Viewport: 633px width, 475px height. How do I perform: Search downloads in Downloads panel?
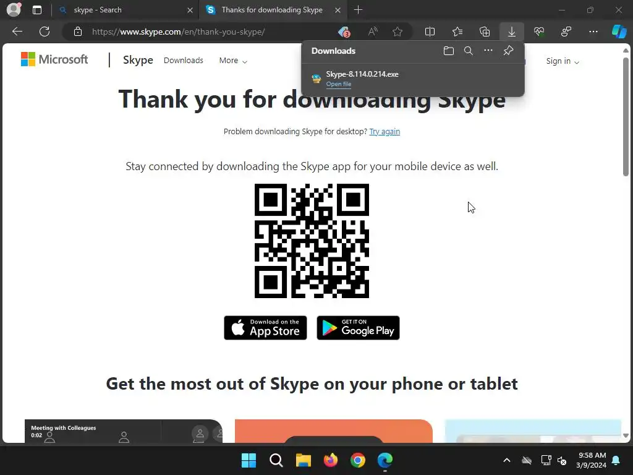click(x=469, y=51)
